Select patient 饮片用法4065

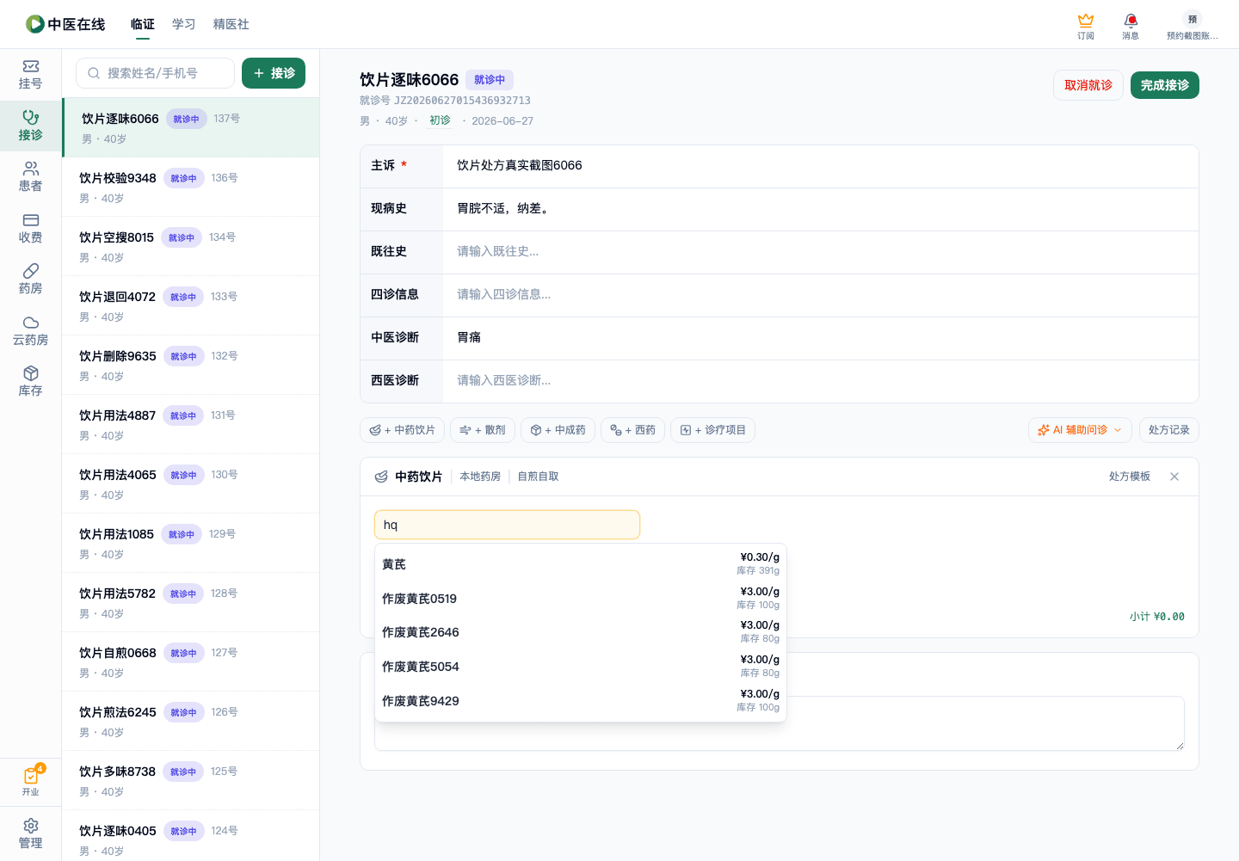pyautogui.click(x=190, y=483)
